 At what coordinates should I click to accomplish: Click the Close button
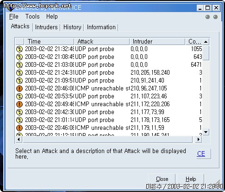point(162,179)
